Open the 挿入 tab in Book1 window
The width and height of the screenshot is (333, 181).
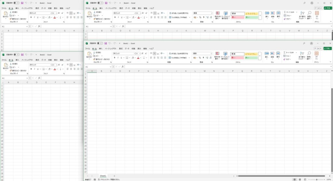[x=101, y=48]
